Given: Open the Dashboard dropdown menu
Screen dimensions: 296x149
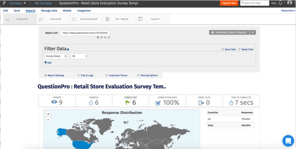Looking at the screenshot, I should click(22, 19).
